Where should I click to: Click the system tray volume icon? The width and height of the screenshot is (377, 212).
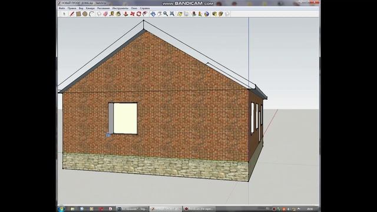[289, 209]
